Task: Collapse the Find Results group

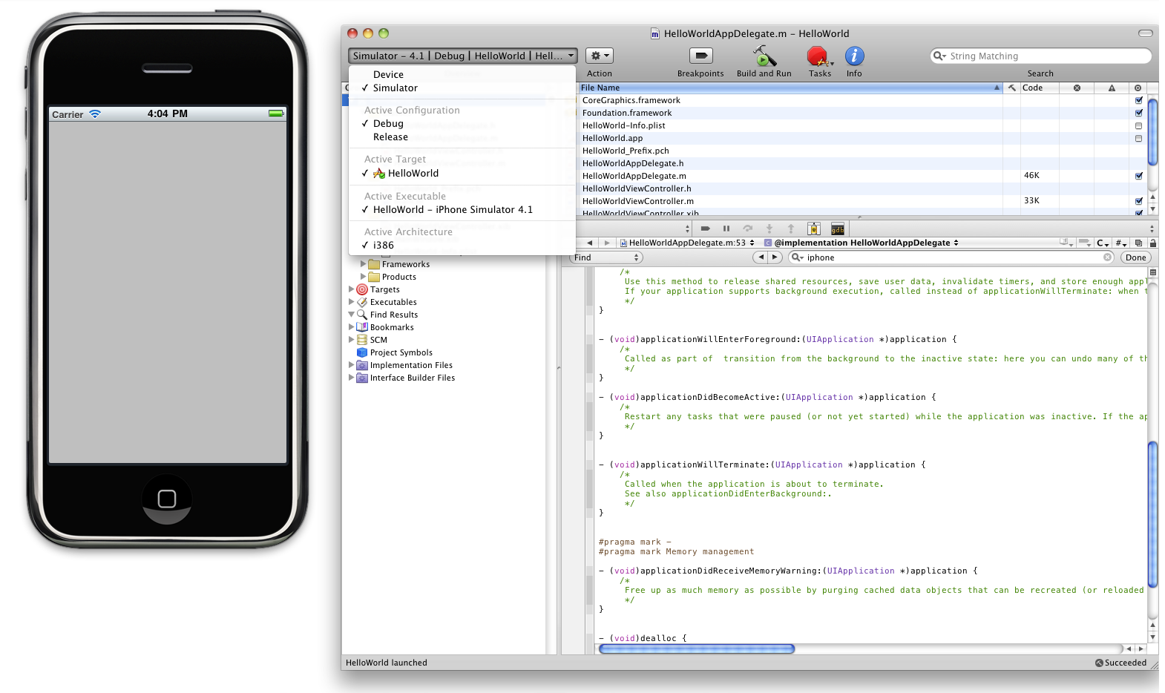Action: (x=352, y=315)
